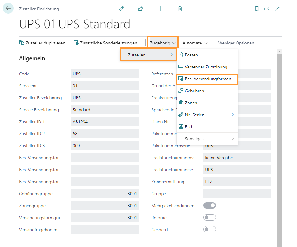Click the Zusteller ID 1 field
This screenshot has height=247, width=297.
105,122
